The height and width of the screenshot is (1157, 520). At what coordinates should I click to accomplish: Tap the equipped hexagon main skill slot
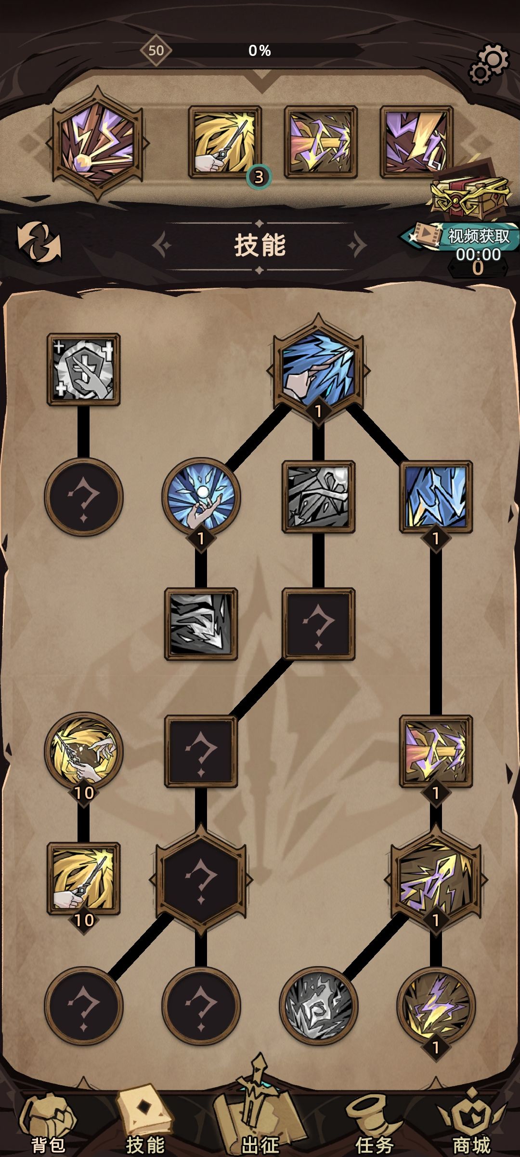98,143
